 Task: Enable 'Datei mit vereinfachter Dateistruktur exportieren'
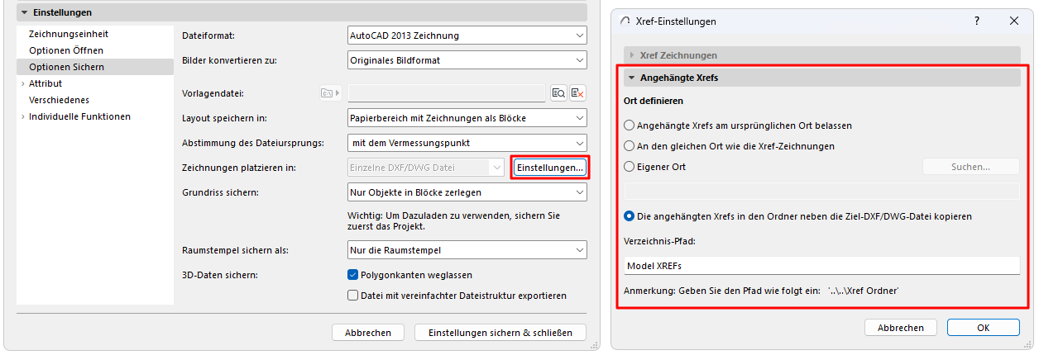(353, 296)
